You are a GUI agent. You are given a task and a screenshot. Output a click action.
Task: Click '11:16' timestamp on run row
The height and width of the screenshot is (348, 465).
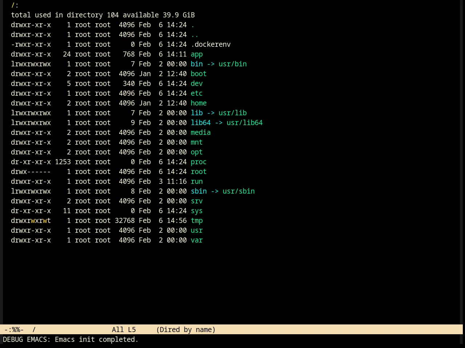click(177, 182)
